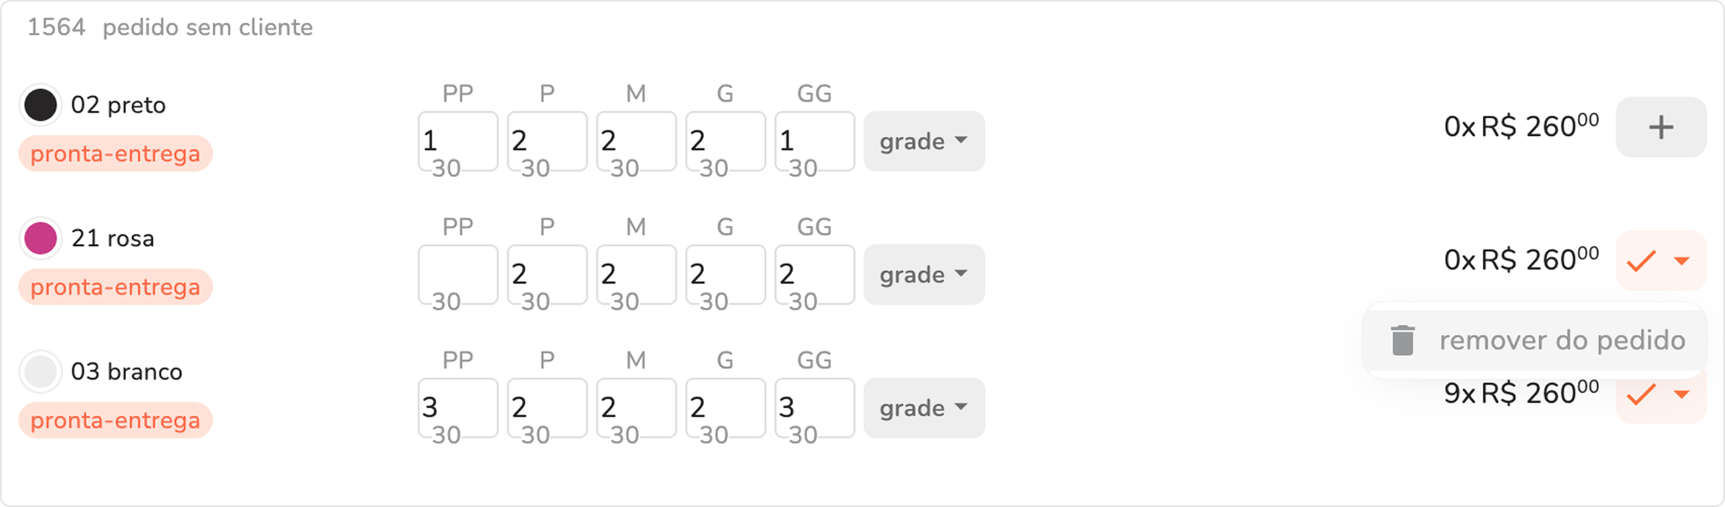The image size is (1725, 507).
Task: Click the black color swatch for 02 preto
Action: click(x=40, y=105)
